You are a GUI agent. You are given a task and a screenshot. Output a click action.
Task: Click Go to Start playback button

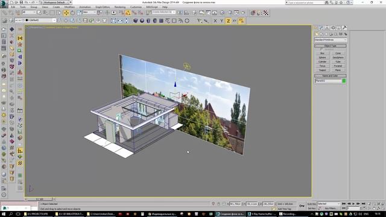coord(344,204)
